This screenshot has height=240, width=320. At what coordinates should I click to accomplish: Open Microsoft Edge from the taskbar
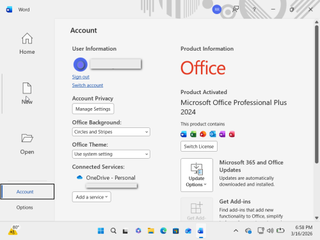[163, 230]
